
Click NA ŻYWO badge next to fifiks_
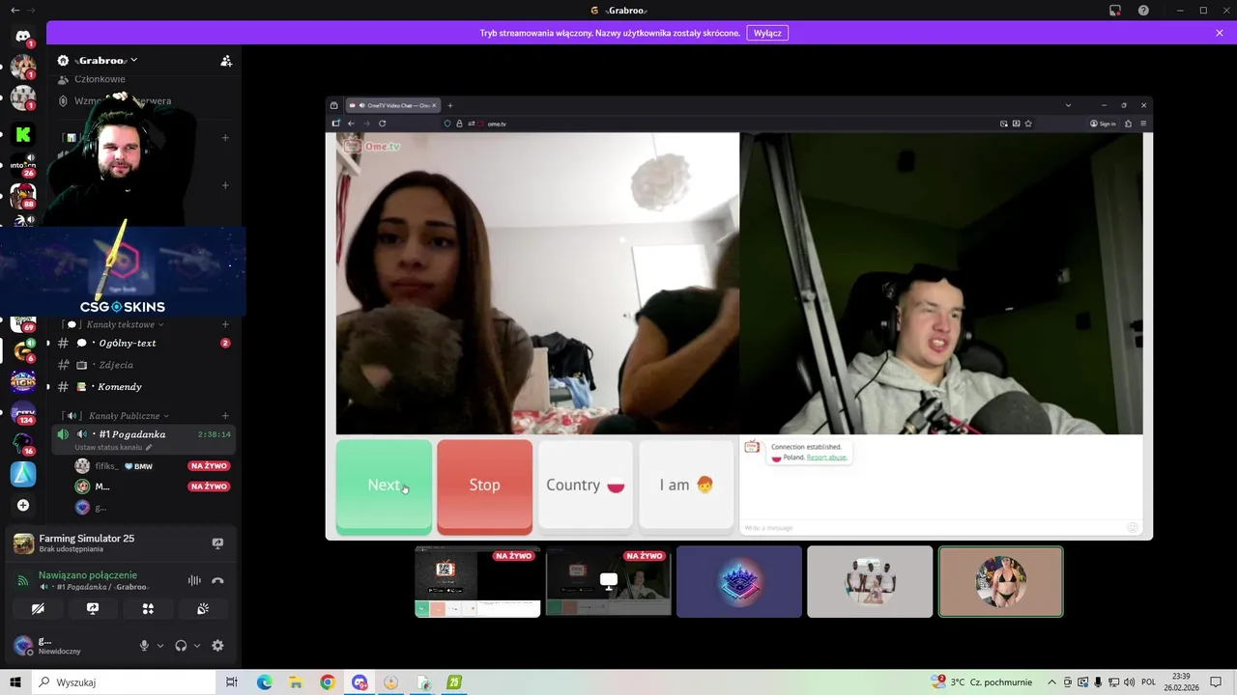pyautogui.click(x=209, y=466)
